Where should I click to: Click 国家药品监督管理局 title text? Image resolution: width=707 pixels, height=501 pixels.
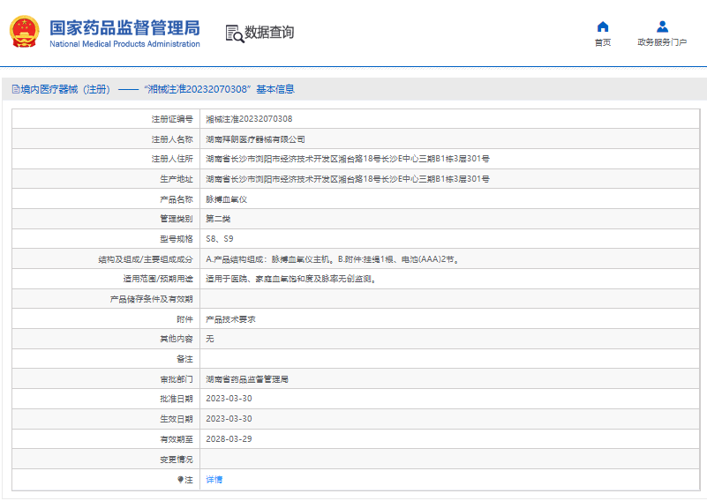tap(125, 28)
